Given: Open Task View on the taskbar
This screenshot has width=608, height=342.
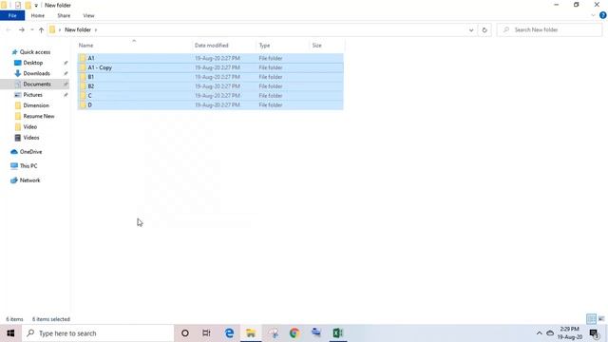Looking at the screenshot, I should pyautogui.click(x=206, y=333).
